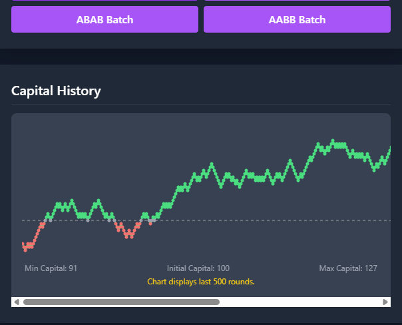Click the Max Capital: 127 label
The width and height of the screenshot is (402, 325).
[x=348, y=268]
